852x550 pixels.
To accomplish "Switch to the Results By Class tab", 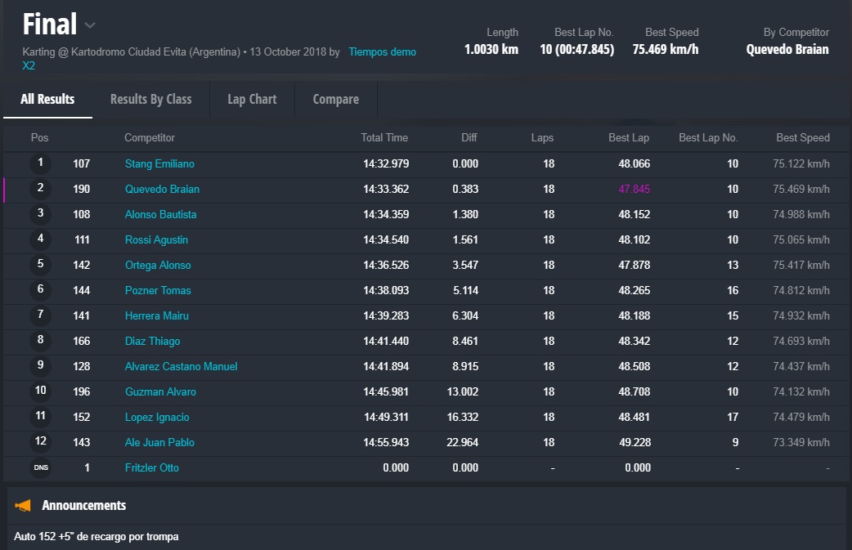I will 150,99.
